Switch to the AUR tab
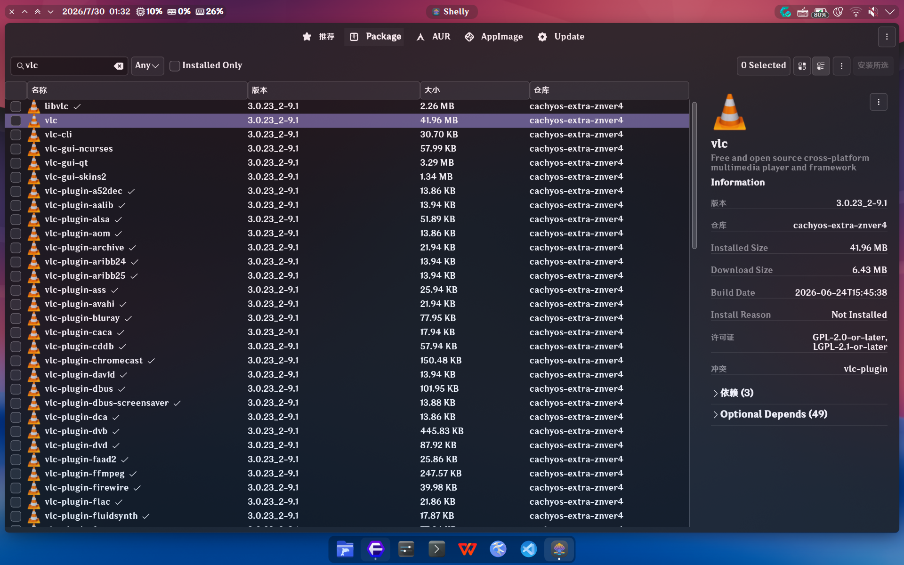Image resolution: width=904 pixels, height=565 pixels. tap(433, 37)
